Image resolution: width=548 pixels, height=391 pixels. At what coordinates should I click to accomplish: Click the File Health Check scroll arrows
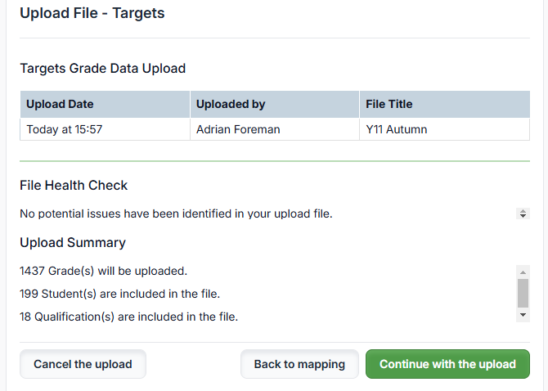click(523, 213)
